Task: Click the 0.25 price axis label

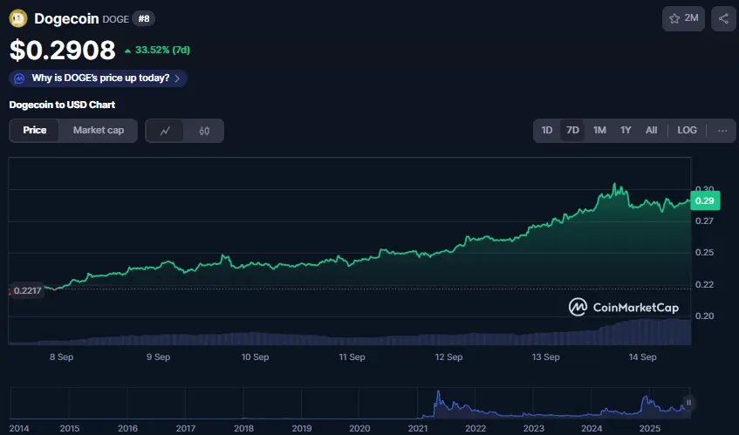Action: coord(704,253)
